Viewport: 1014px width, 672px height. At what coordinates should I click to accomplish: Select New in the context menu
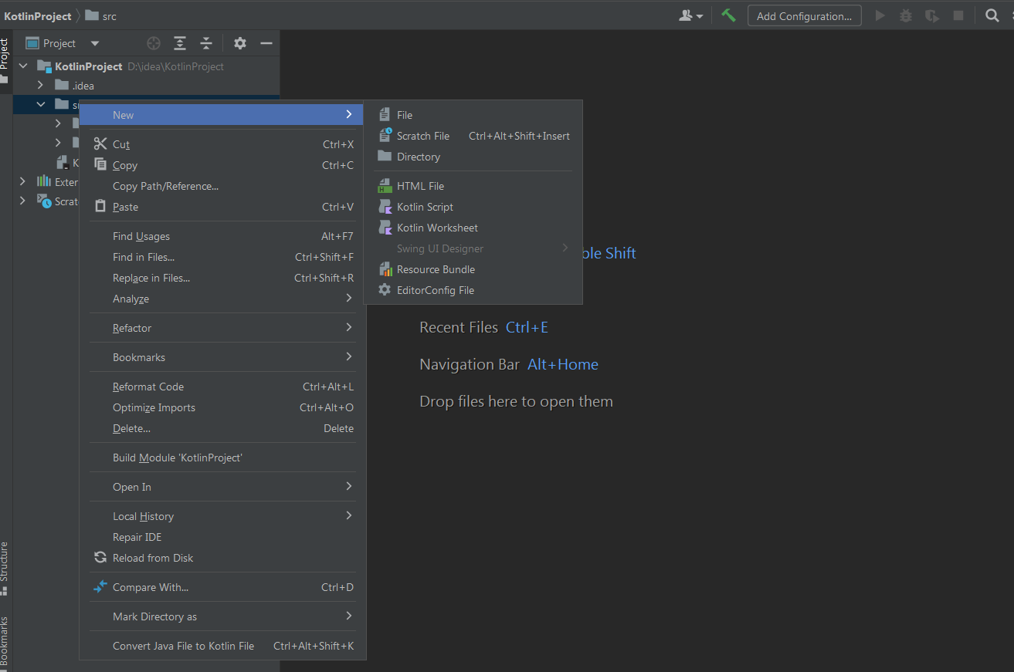tap(222, 115)
